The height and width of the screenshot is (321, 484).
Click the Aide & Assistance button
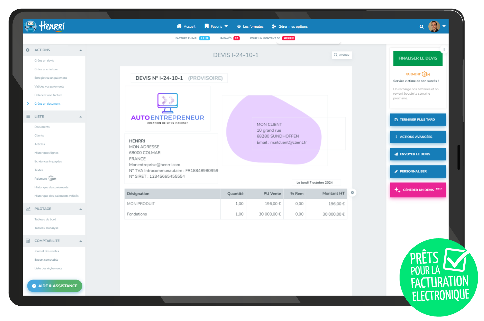55,286
